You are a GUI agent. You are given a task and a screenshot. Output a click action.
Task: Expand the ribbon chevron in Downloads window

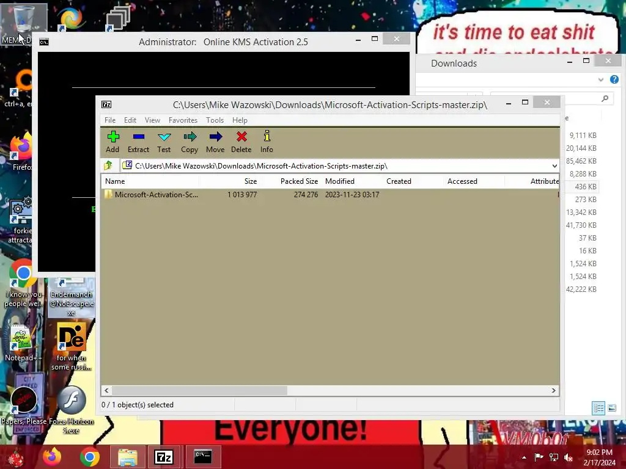(601, 80)
